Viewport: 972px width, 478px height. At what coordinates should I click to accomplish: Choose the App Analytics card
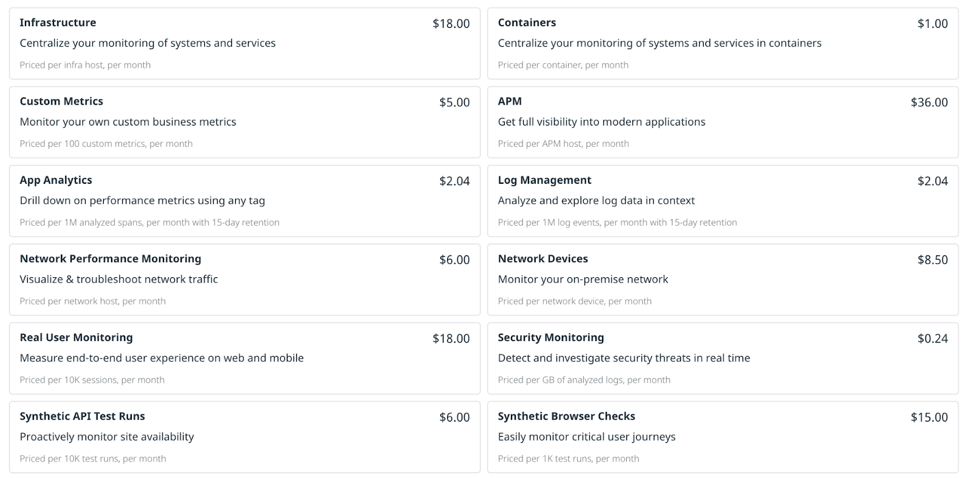point(244,201)
